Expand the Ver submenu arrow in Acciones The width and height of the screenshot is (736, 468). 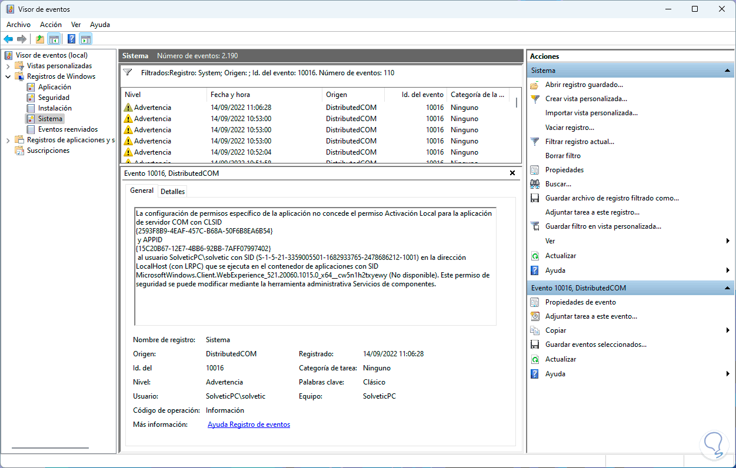[728, 241]
